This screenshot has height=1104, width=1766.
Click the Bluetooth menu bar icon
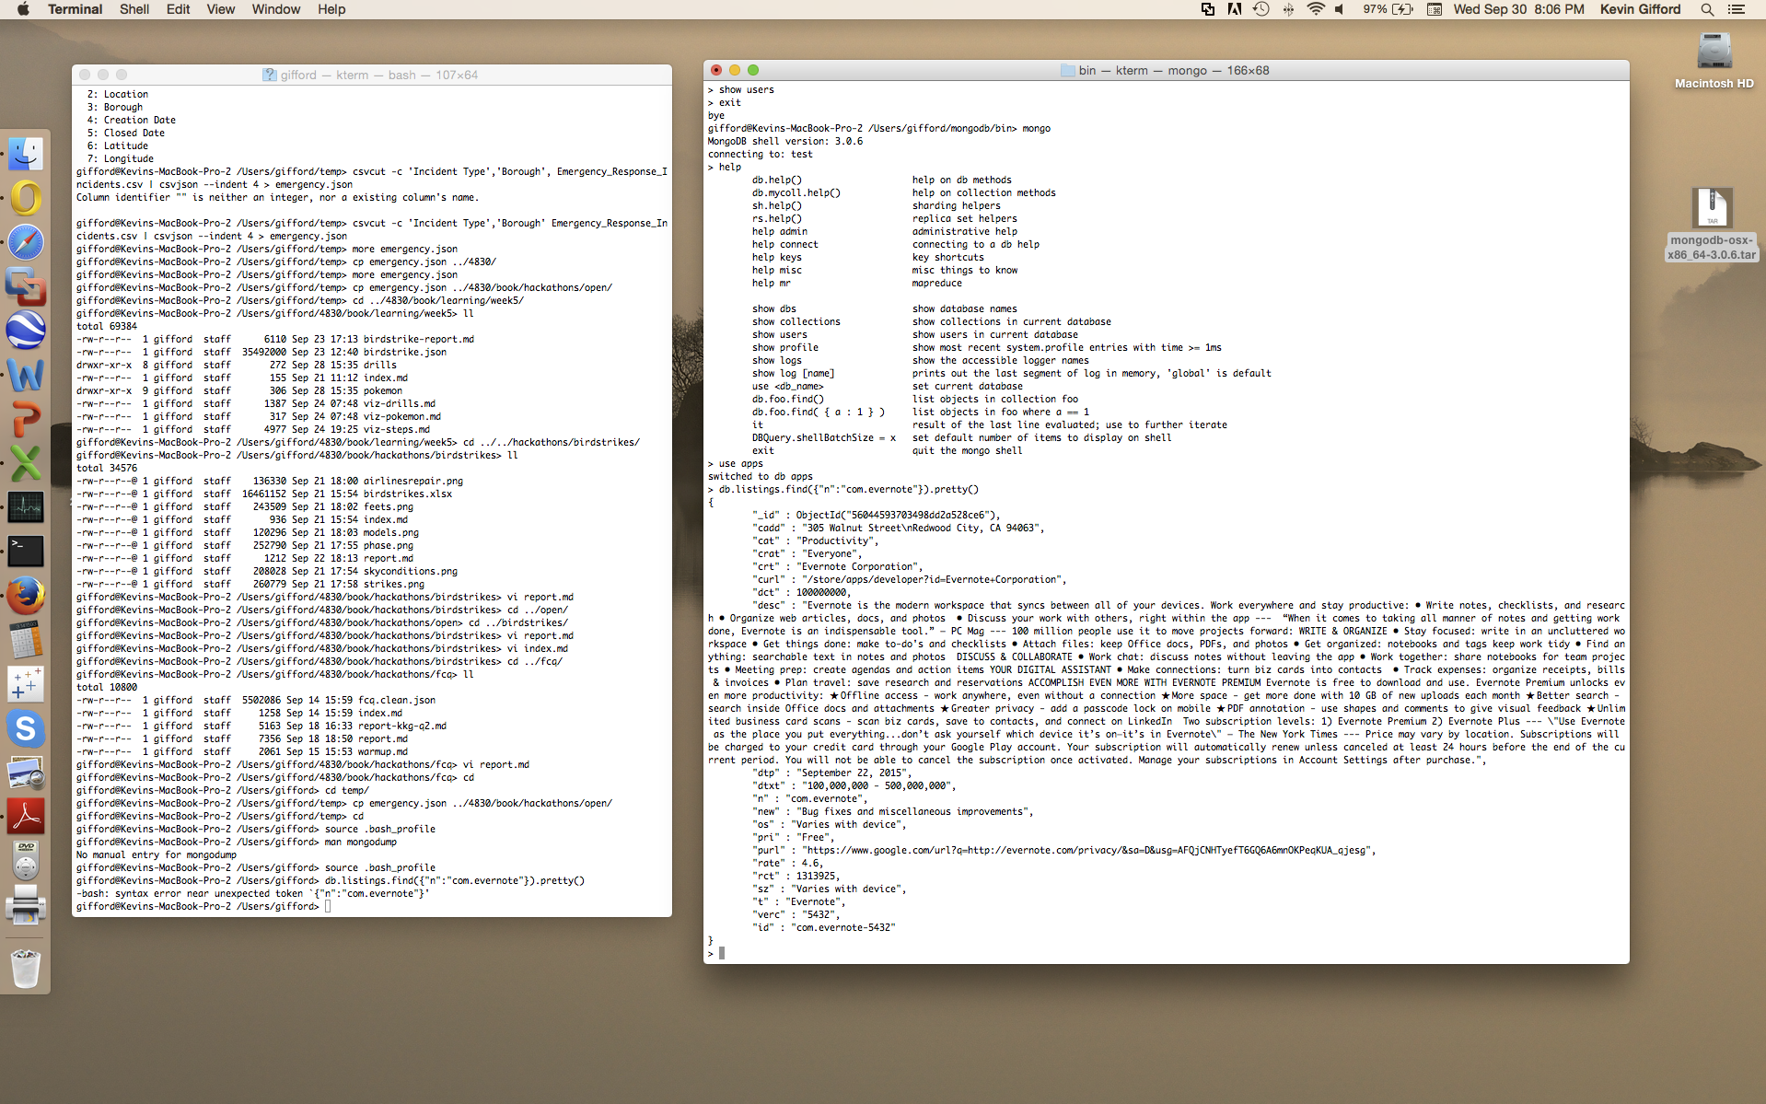pos(1288,9)
